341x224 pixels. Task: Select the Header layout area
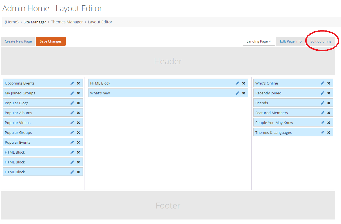(168, 61)
